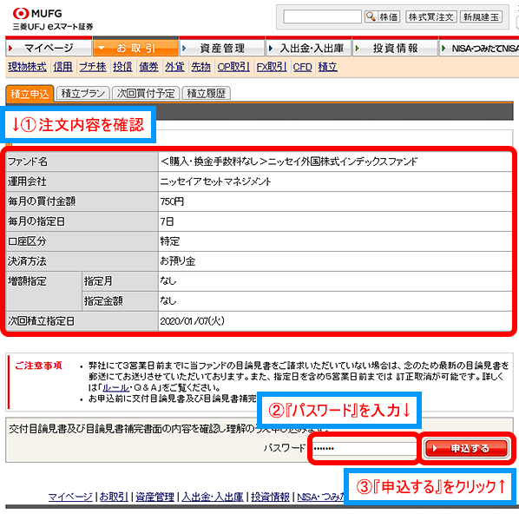Screen dimensions: 519x514
Task: Click the 現物株式 submenu link
Action: [x=27, y=67]
